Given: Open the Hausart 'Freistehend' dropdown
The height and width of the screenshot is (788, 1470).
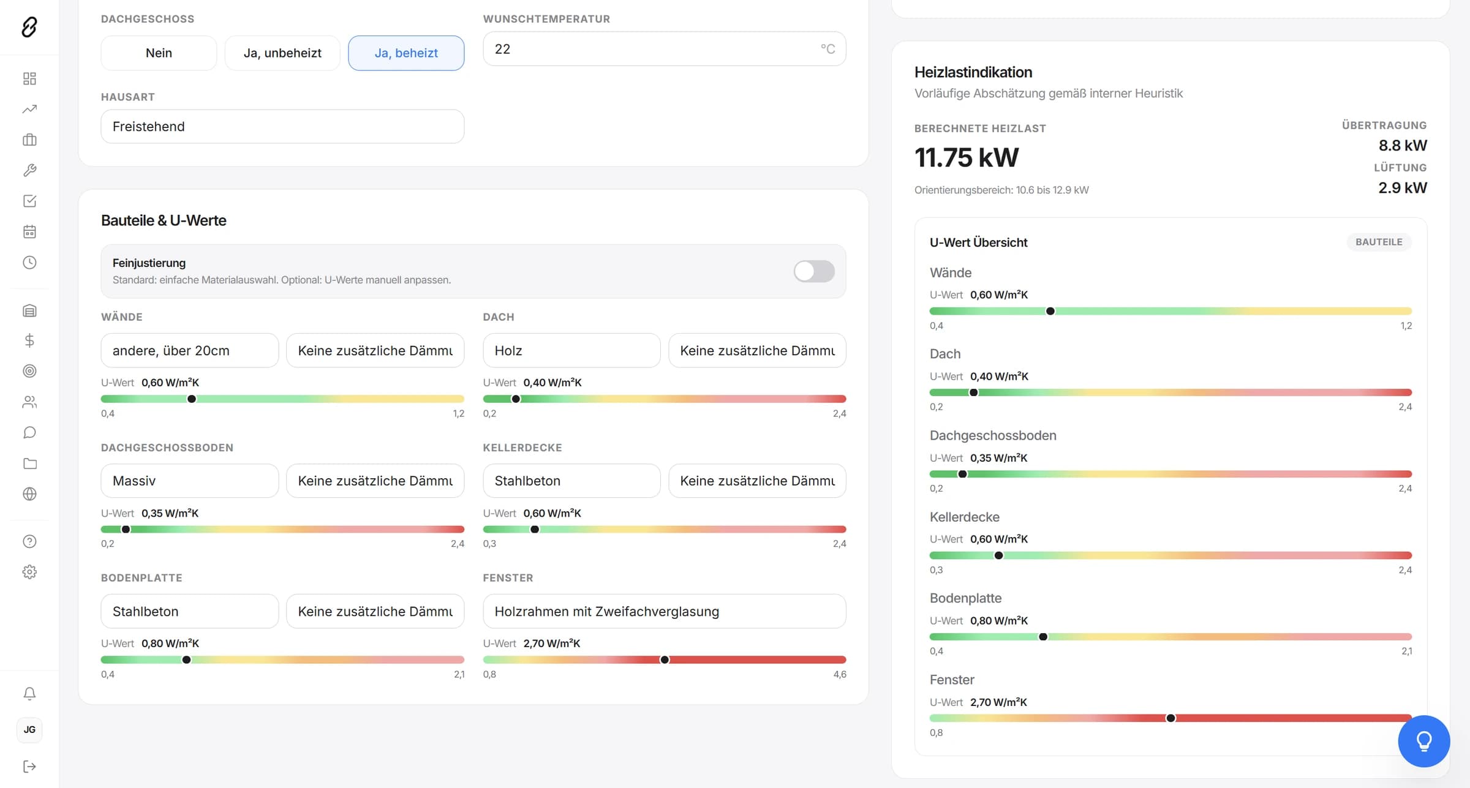Looking at the screenshot, I should [282, 126].
